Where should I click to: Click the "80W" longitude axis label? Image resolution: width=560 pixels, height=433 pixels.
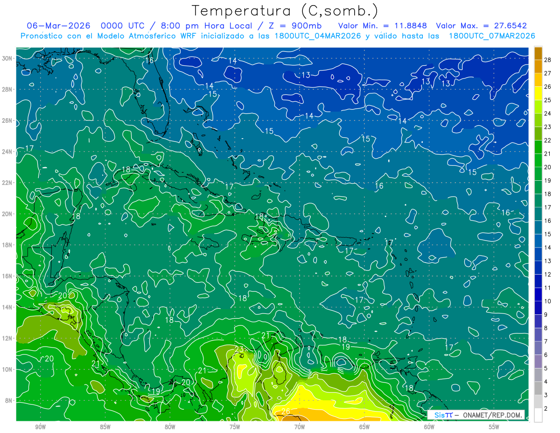pos(170,427)
